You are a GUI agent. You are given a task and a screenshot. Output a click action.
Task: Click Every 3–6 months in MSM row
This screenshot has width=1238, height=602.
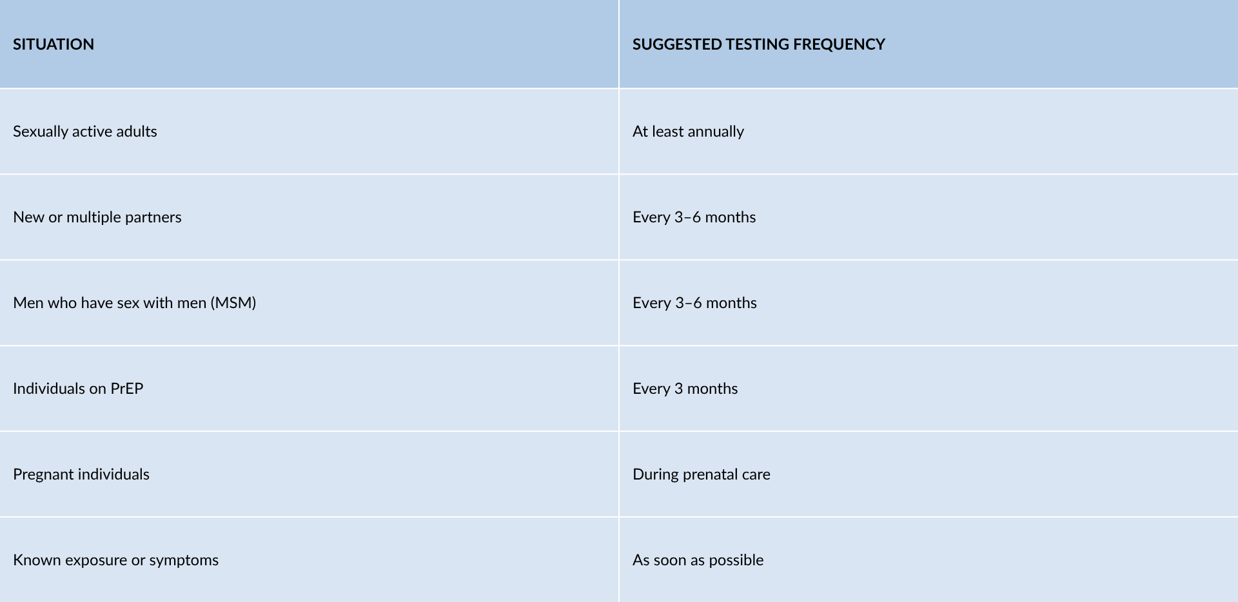pyautogui.click(x=694, y=303)
